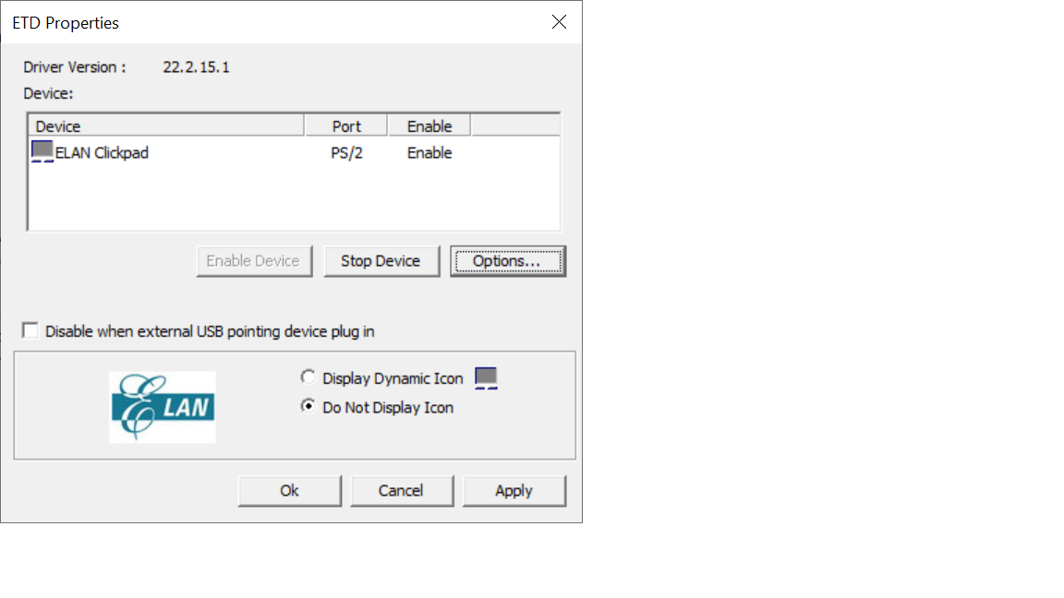Click the ETD Properties window title
The height and width of the screenshot is (598, 1064).
click(x=66, y=23)
